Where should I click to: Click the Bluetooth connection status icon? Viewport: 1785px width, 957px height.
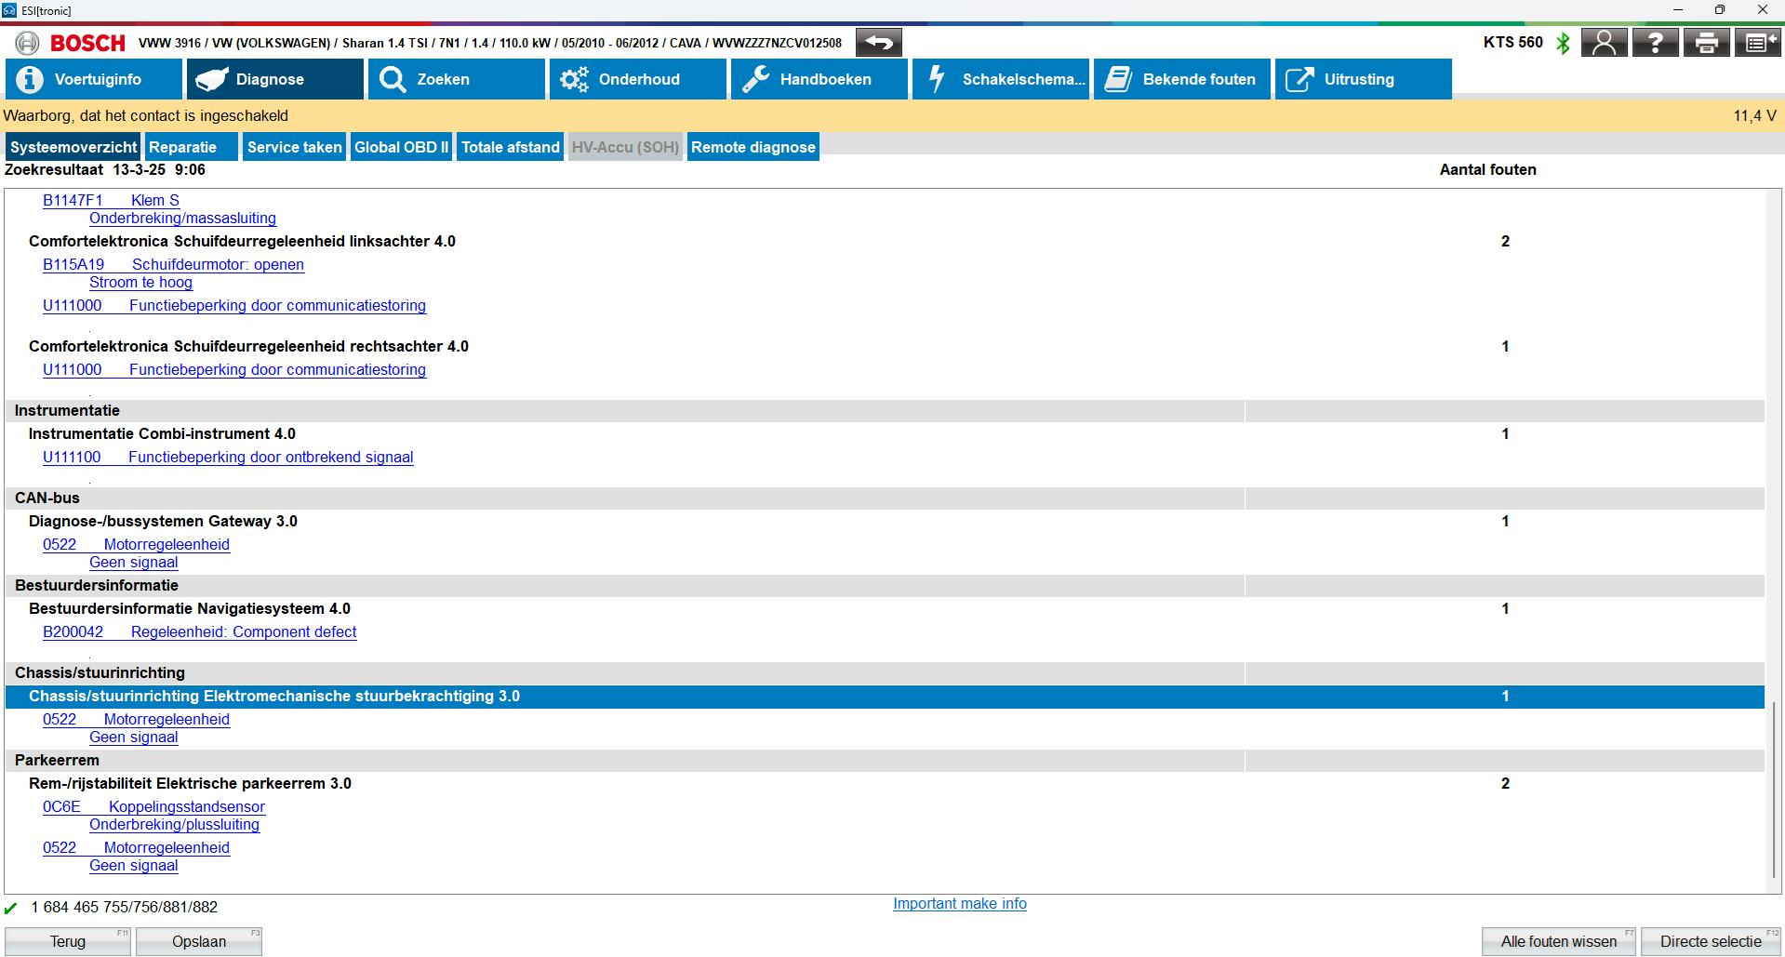point(1564,43)
